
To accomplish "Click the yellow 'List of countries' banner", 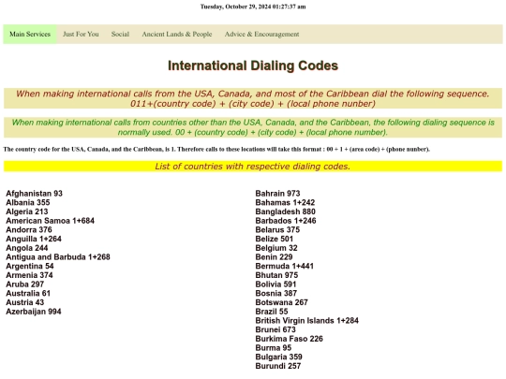I will 253,167.
